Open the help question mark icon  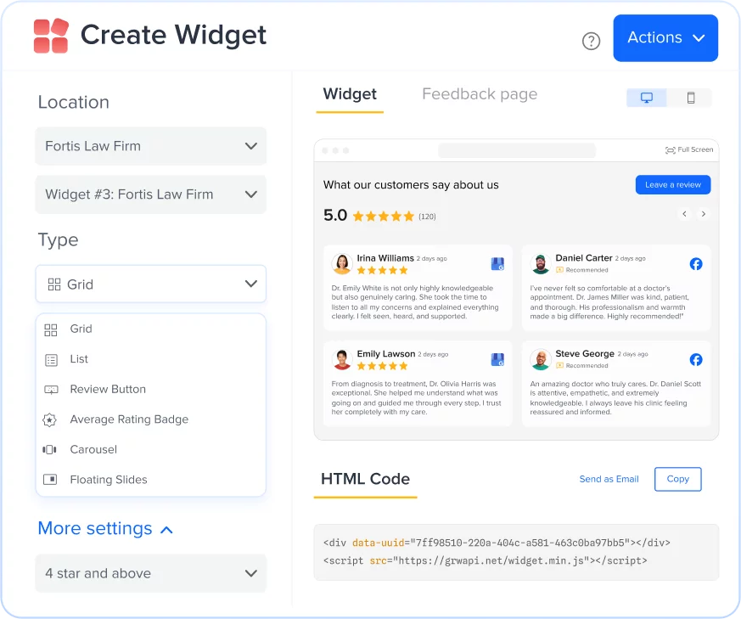591,40
